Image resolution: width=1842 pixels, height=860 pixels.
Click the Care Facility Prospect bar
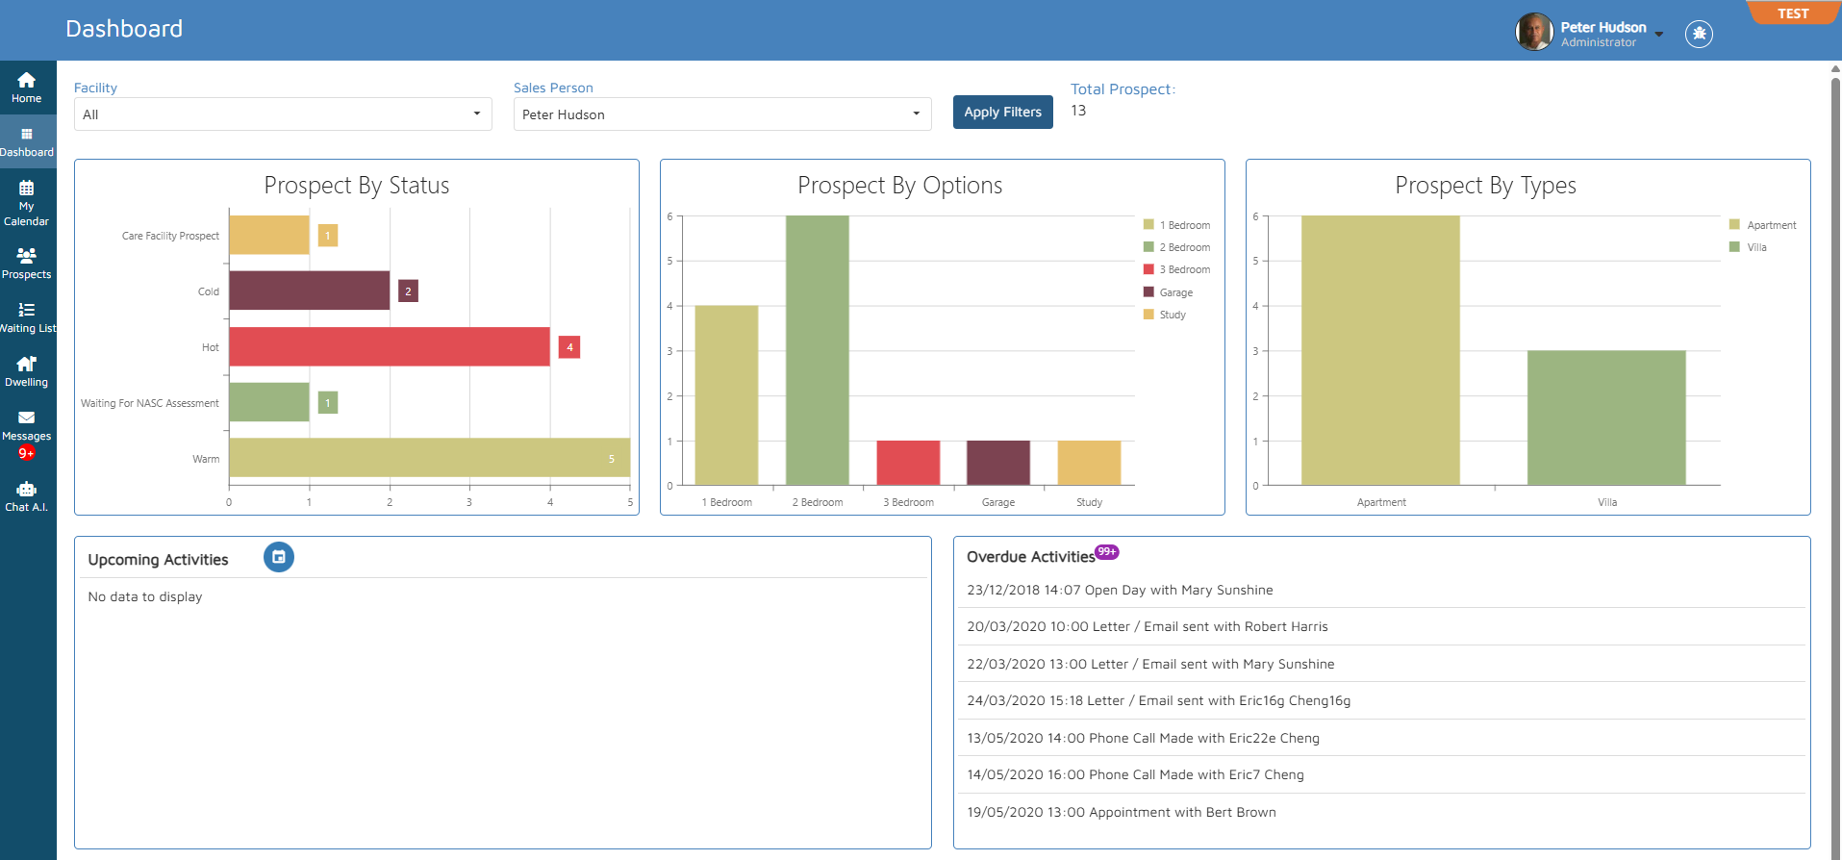269,235
